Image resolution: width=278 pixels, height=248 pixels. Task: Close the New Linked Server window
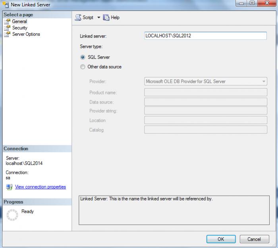coord(267,3)
